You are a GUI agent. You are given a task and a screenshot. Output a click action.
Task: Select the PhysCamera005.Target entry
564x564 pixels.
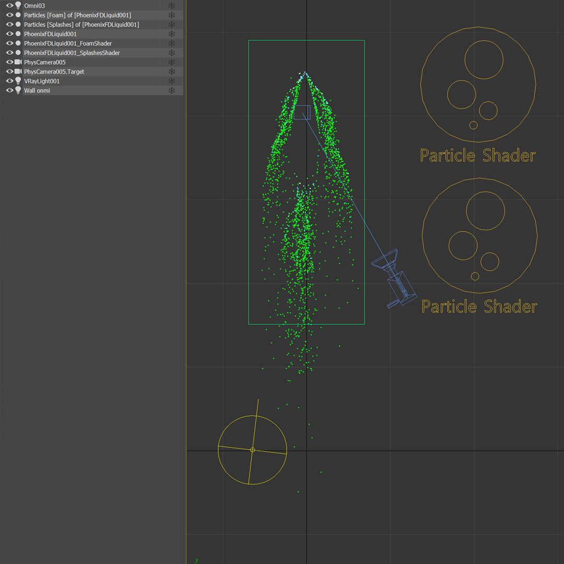pos(54,72)
